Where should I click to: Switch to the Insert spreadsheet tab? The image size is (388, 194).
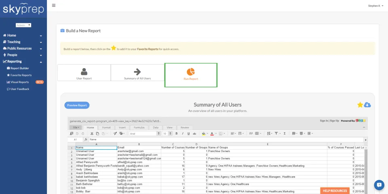[x=122, y=127]
